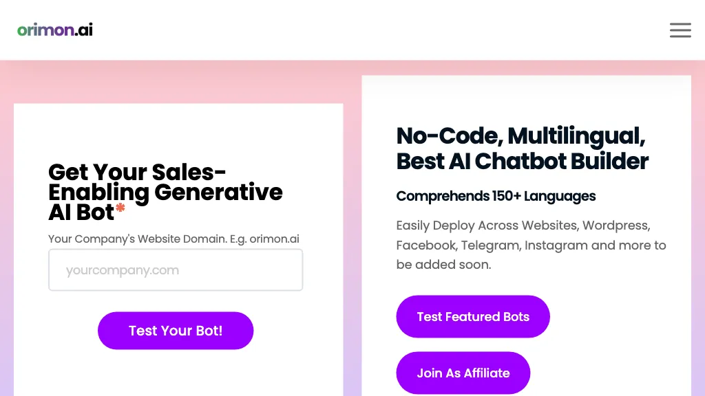
Task: Activate the Join As Affiliate link
Action: click(x=463, y=373)
